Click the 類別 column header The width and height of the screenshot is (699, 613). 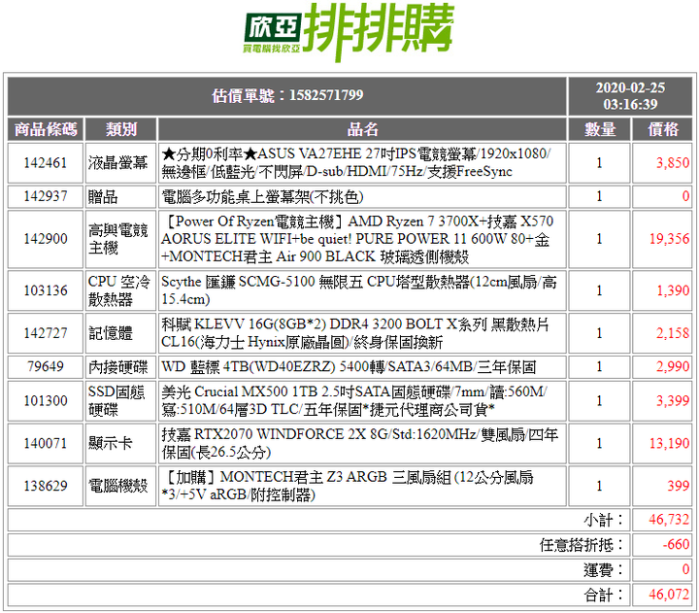click(x=120, y=129)
